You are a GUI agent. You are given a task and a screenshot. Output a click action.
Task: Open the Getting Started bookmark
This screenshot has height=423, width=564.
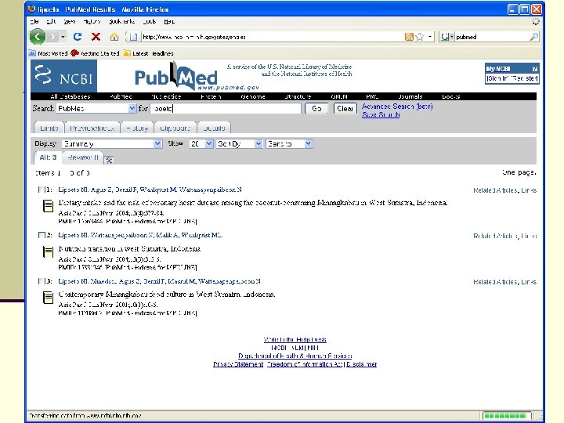[95, 53]
